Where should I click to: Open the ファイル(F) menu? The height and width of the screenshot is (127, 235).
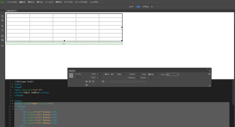point(12,2)
